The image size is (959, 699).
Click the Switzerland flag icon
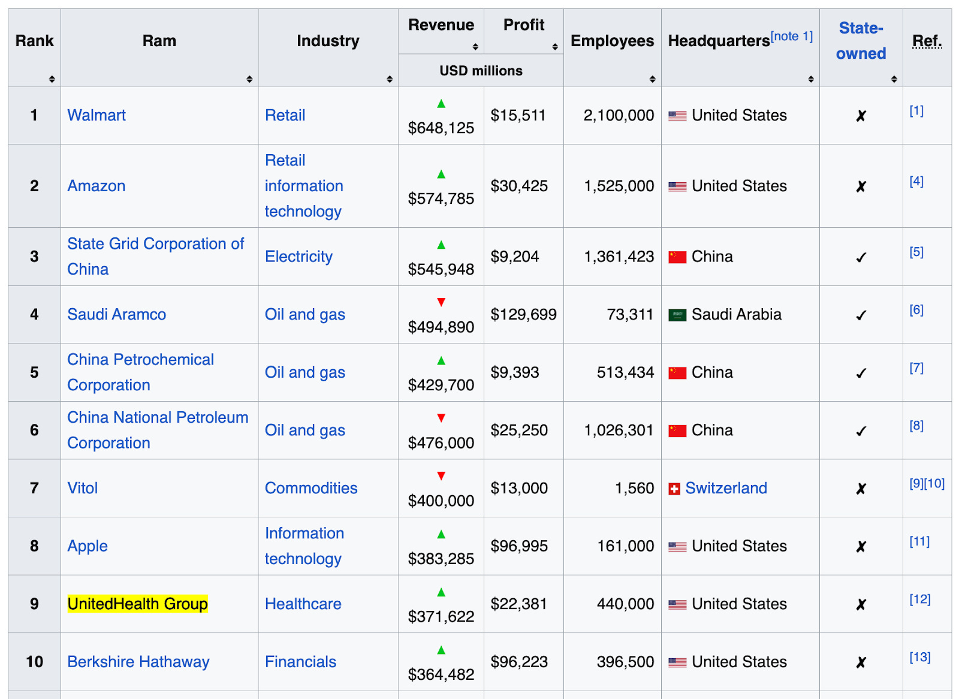pos(674,489)
